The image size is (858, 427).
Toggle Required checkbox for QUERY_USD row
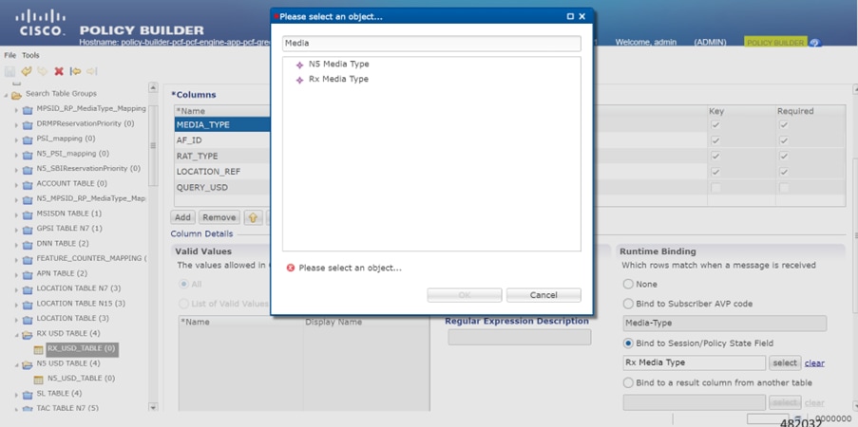[x=784, y=188]
